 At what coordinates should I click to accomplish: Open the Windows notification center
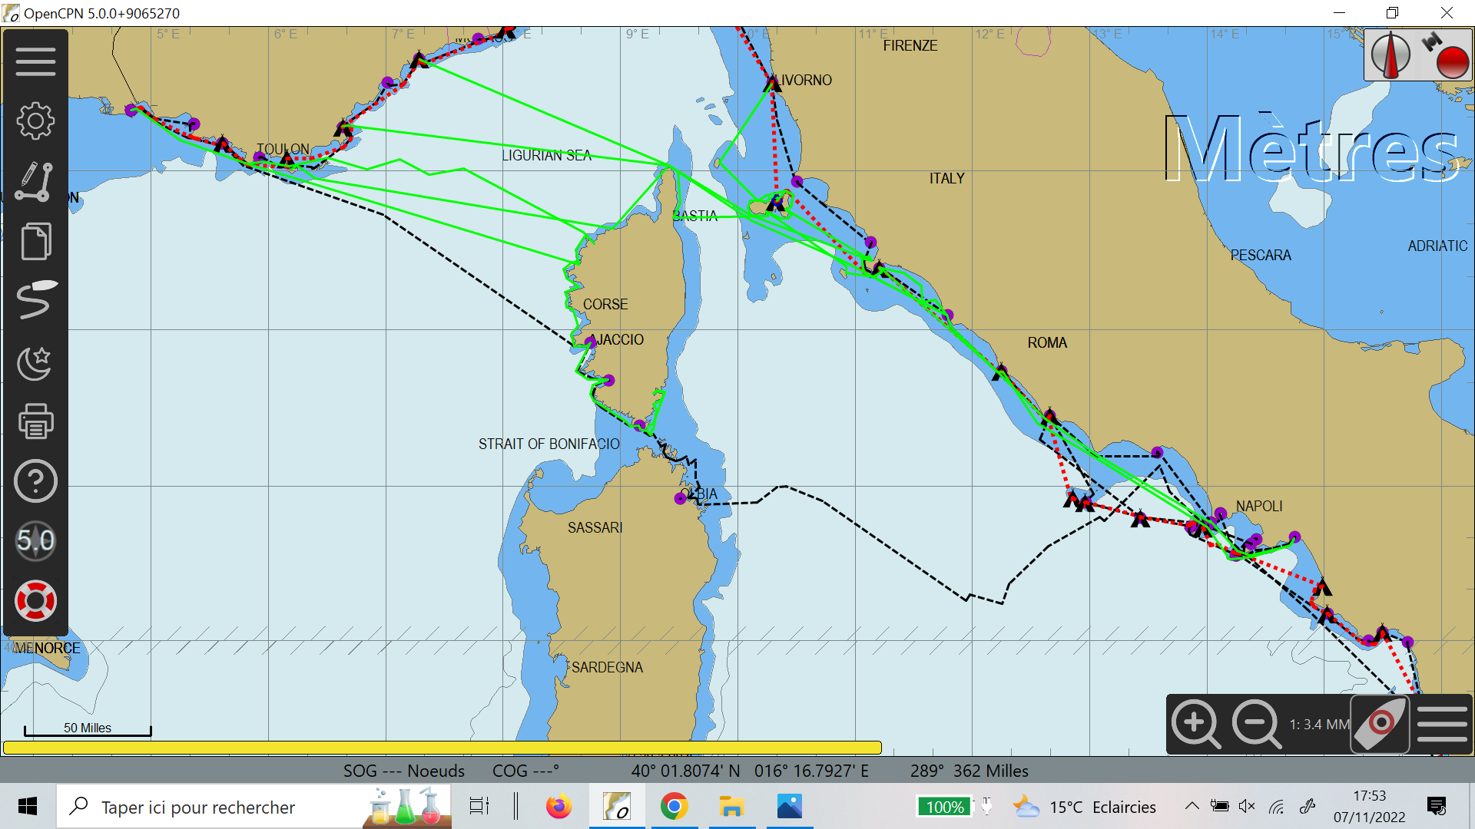[1436, 806]
